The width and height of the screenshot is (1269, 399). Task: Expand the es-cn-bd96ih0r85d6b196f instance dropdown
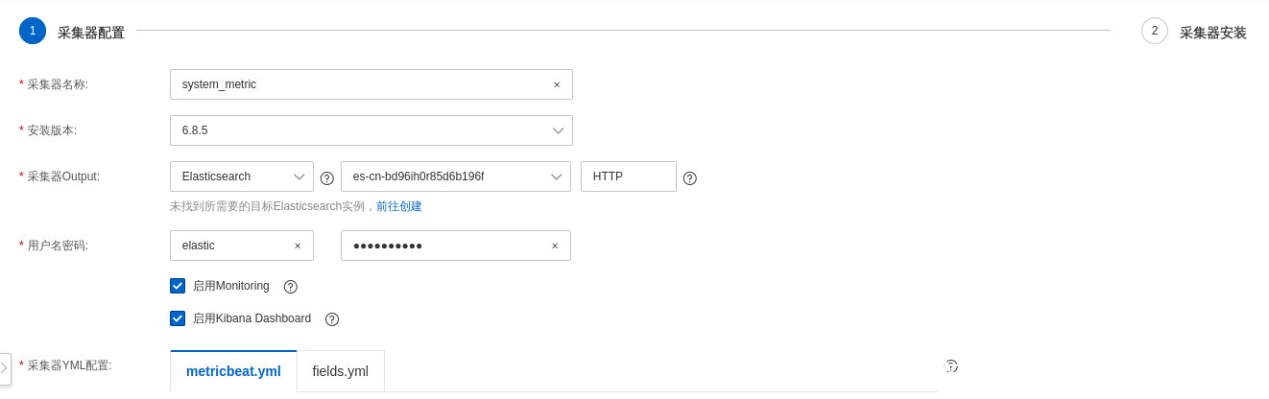(456, 176)
